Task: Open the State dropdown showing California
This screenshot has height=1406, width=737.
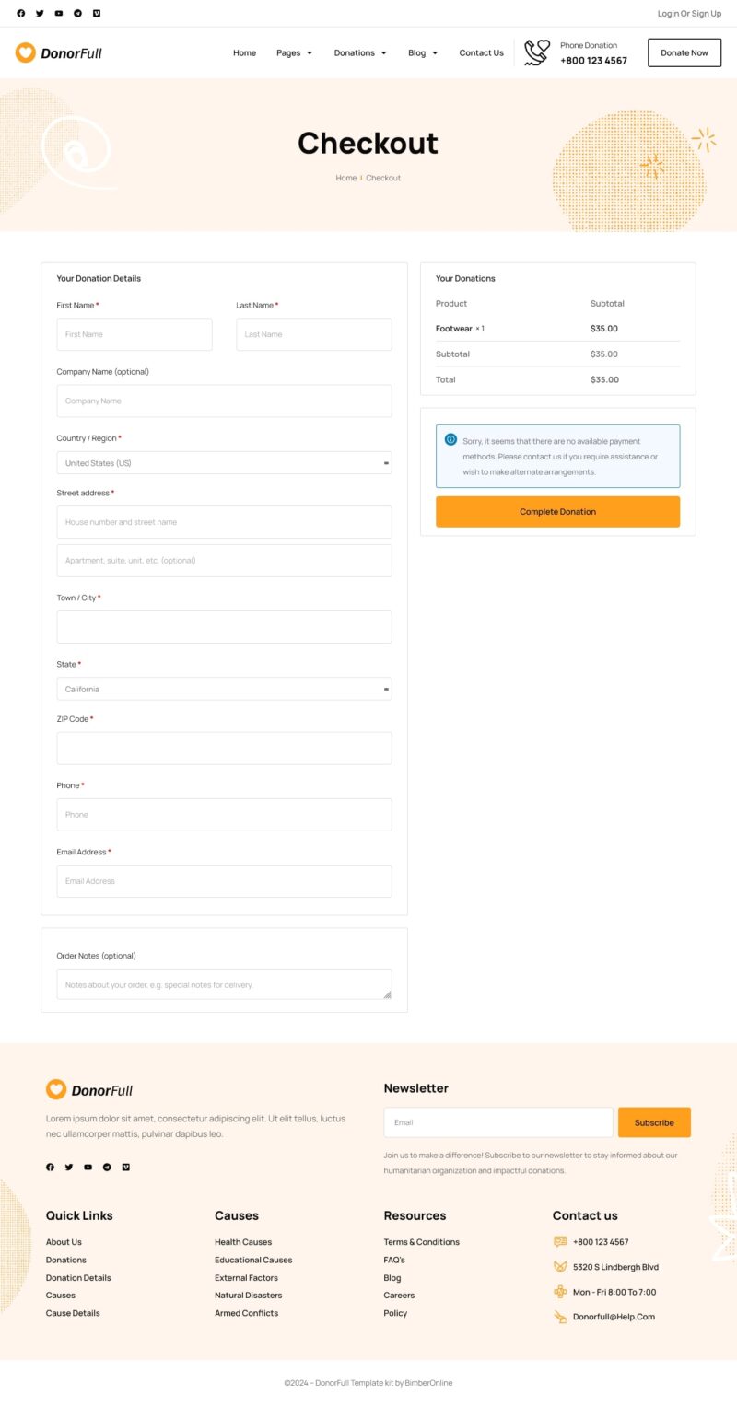Action: 224,689
